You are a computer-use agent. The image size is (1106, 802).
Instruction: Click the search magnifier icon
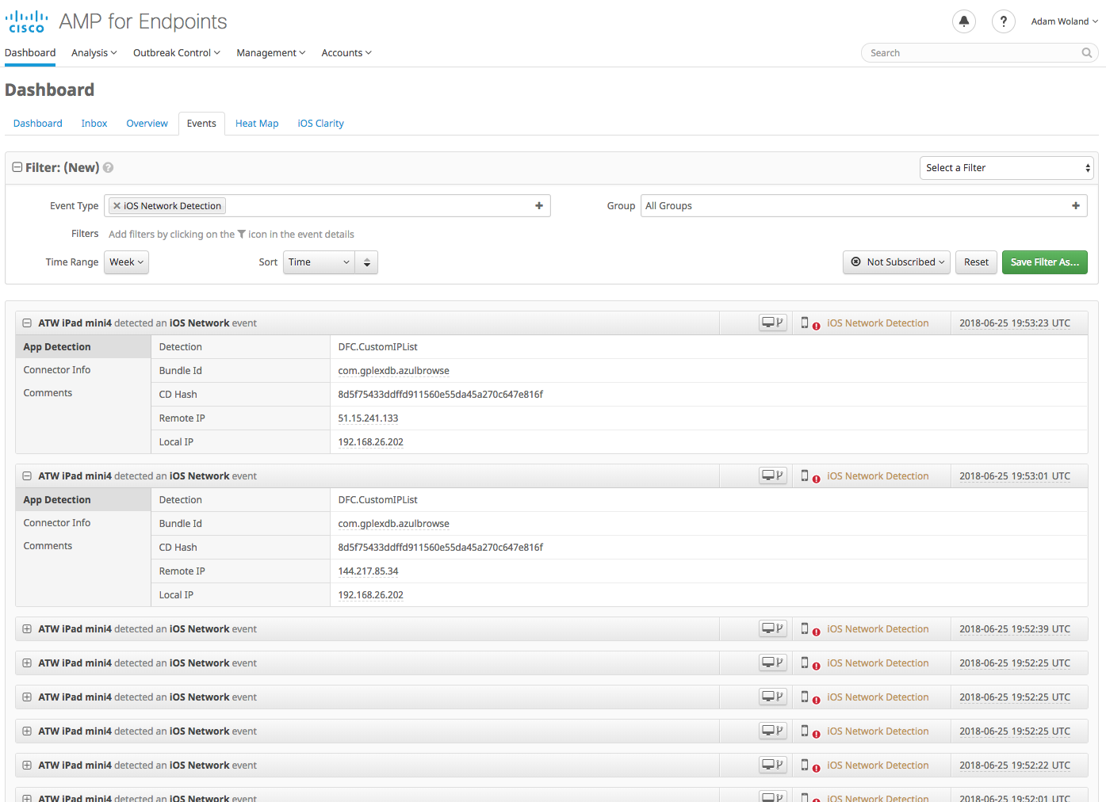[x=1087, y=53]
